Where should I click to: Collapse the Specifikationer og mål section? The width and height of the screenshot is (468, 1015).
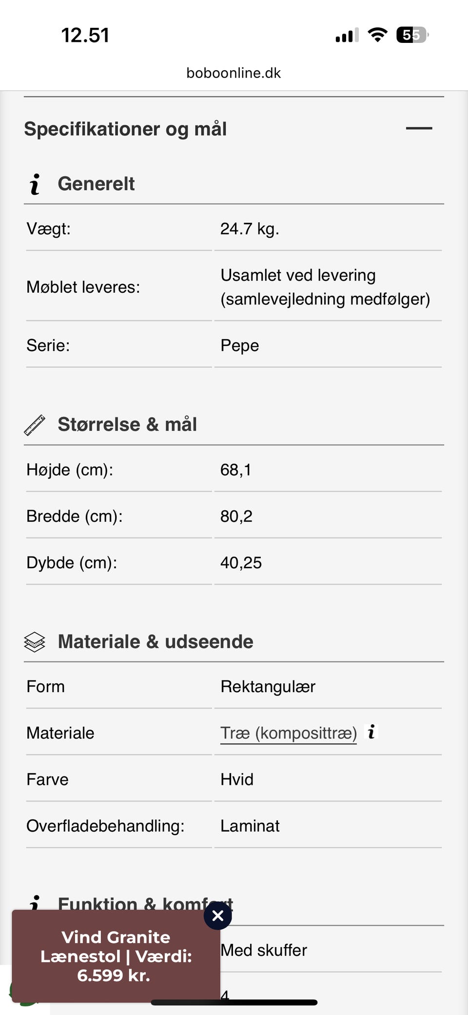coord(419,128)
